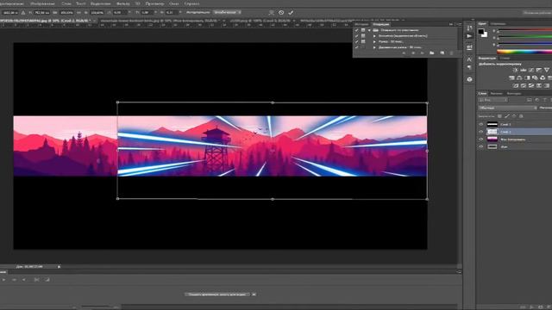
Task: Open the layer filter kind dropdown
Action: coord(492,100)
